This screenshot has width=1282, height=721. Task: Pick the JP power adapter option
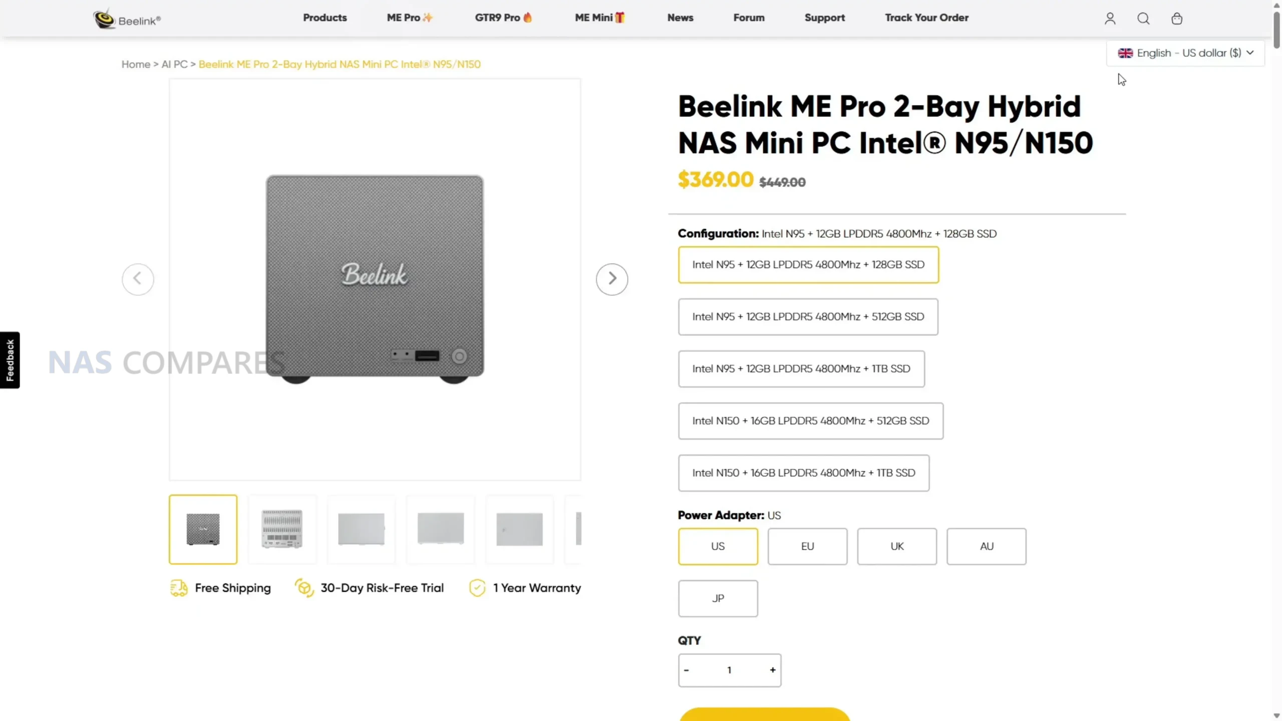click(x=718, y=598)
